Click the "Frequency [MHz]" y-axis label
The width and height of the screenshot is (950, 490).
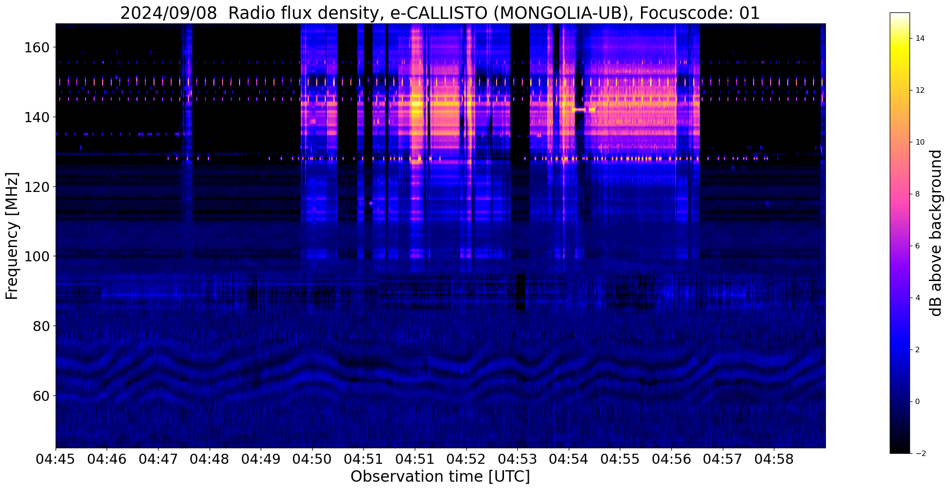click(12, 236)
